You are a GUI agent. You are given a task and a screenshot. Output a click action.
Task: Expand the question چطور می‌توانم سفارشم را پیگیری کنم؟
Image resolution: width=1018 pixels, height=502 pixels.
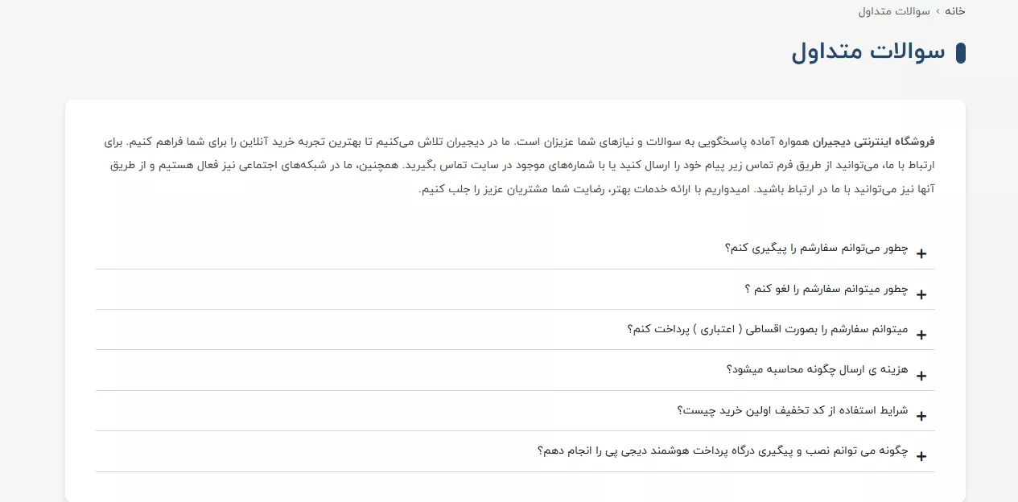tap(816, 249)
